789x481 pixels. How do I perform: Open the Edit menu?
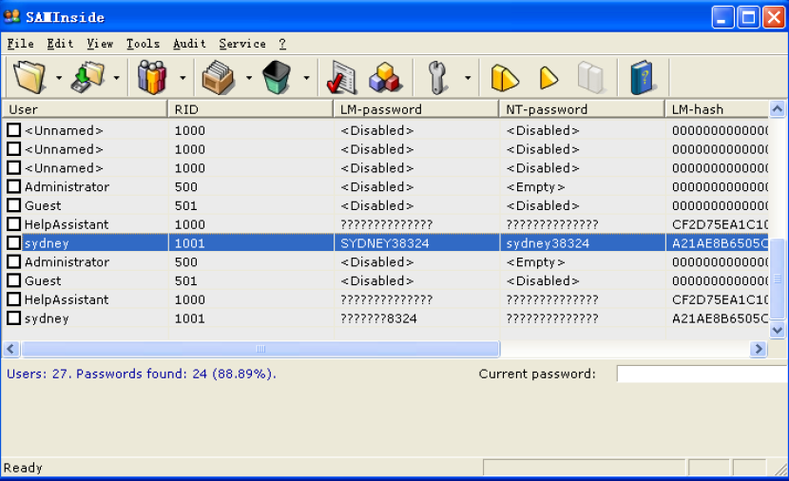coord(60,44)
